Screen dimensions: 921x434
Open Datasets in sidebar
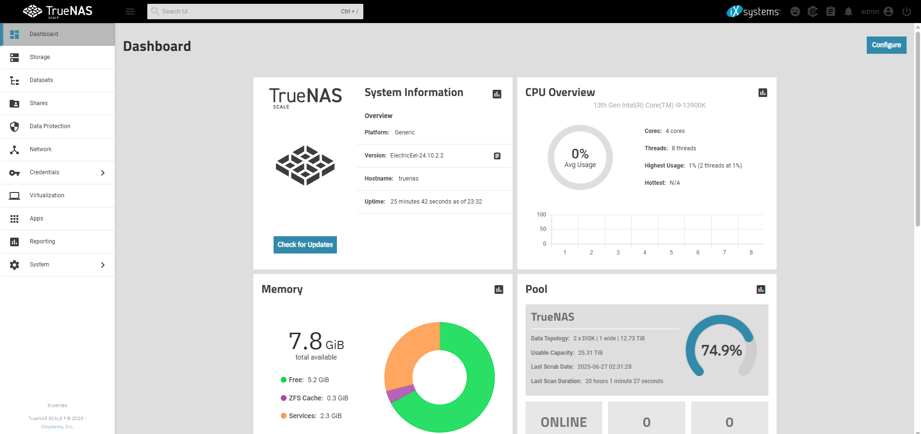point(58,80)
